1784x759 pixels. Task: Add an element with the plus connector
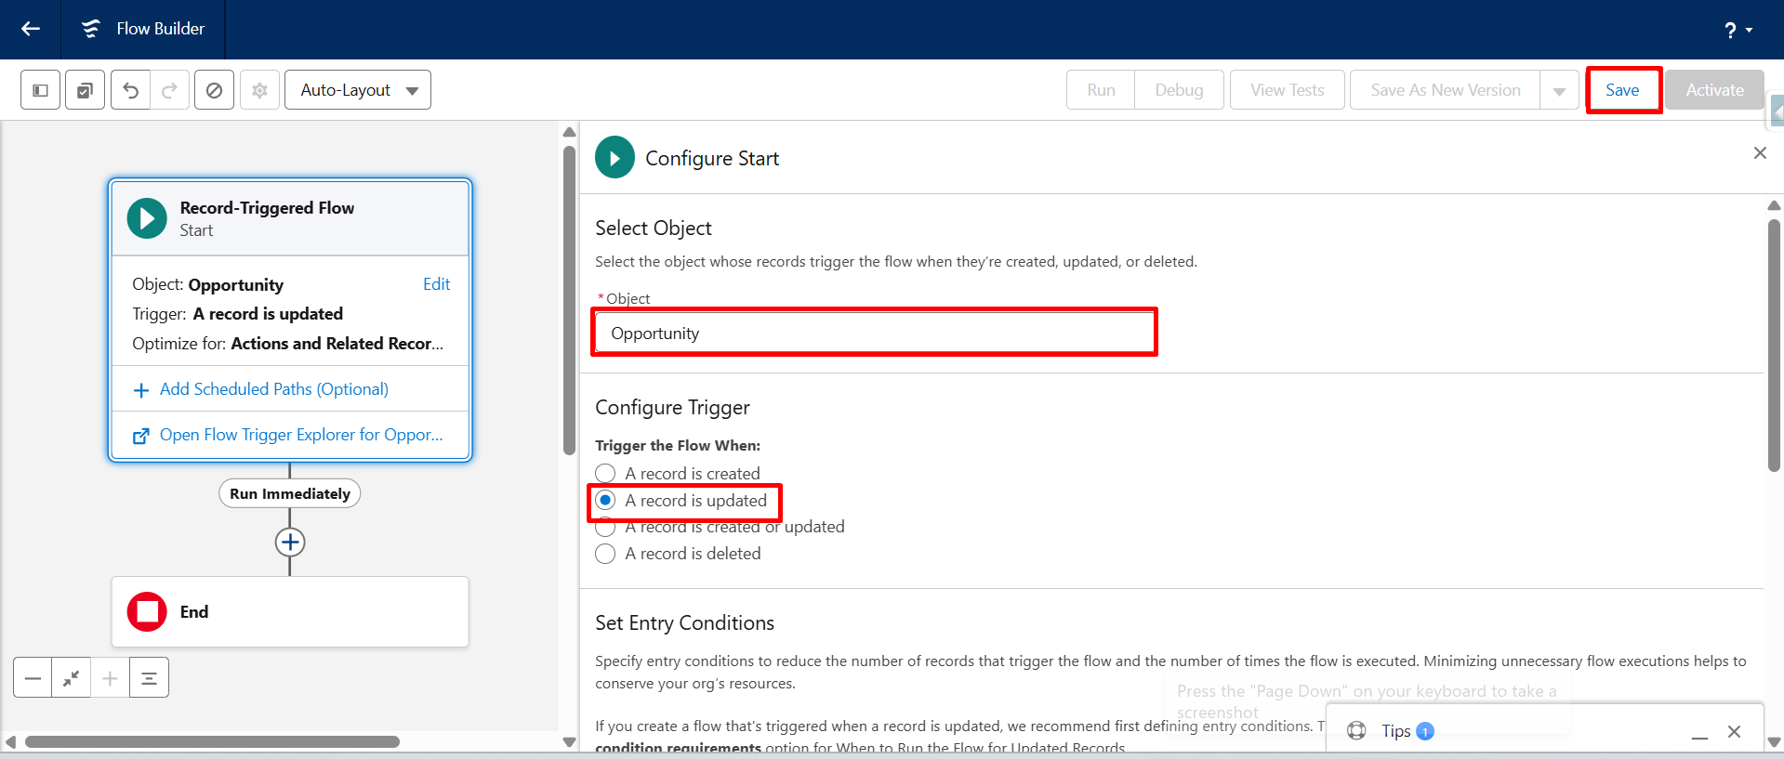coord(290,542)
